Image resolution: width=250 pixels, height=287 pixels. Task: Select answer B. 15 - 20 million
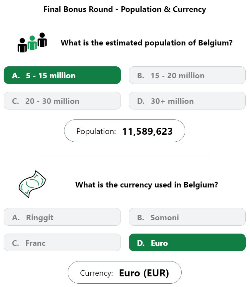point(187,75)
